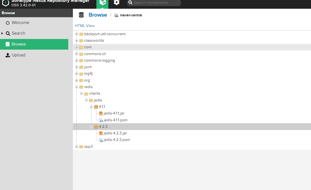The height and width of the screenshot is (190, 311).
Task: Click the Nexus logo hexagon icon
Action: click(5, 3)
